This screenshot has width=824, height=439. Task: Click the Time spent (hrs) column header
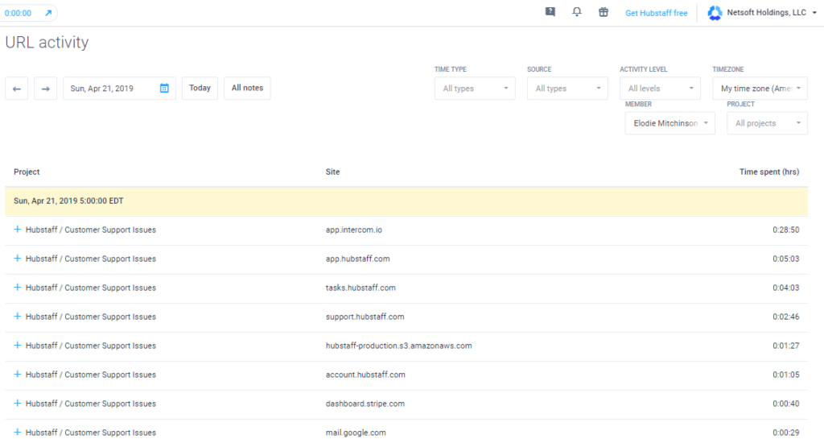coord(768,172)
